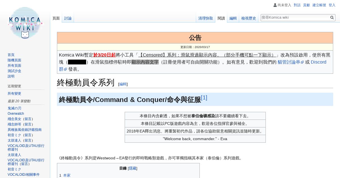Open the 殘念帥哥 link
340x178 pixels.
pyautogui.click(x=14, y=124)
